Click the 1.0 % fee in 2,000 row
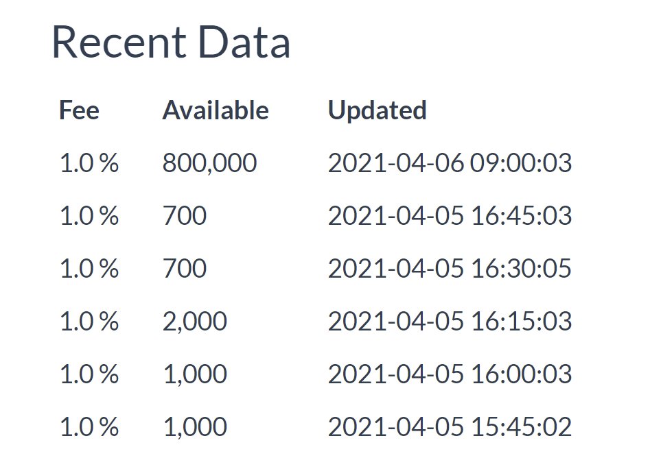 [x=89, y=322]
